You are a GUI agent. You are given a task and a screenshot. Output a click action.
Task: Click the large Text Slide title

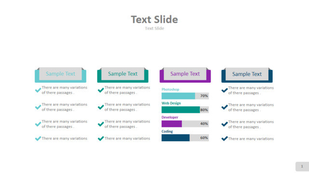(x=154, y=19)
